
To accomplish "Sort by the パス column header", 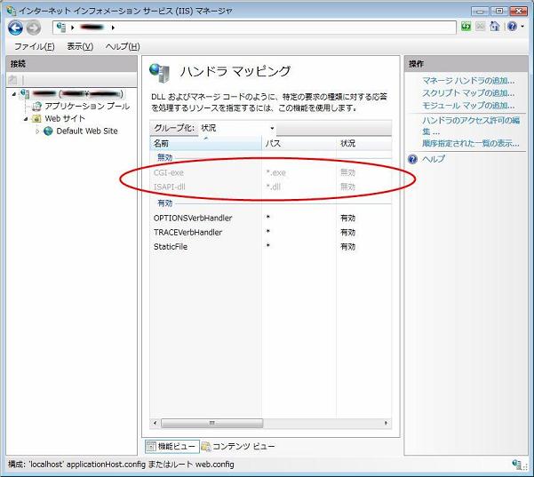I will pyautogui.click(x=299, y=144).
